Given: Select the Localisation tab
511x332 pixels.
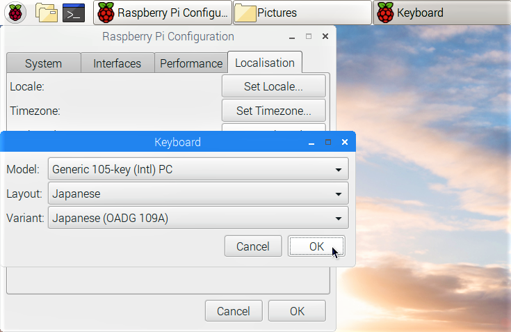Looking at the screenshot, I should coord(265,63).
